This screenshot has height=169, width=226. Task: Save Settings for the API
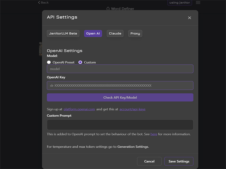(x=179, y=161)
